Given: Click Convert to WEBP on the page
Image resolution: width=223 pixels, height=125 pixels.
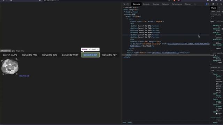Looking at the screenshot, I should (70, 55).
